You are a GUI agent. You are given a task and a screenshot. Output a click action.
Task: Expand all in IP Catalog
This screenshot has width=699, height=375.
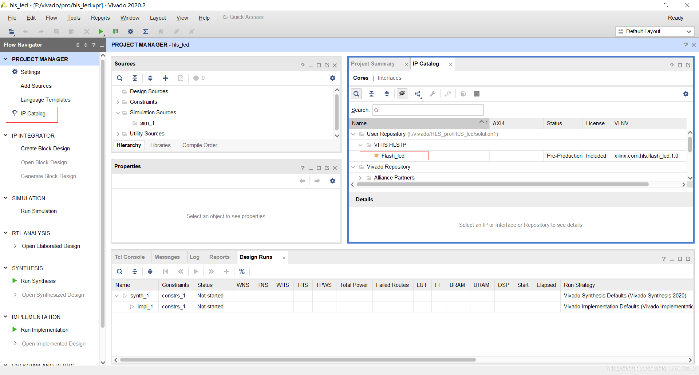pos(387,94)
